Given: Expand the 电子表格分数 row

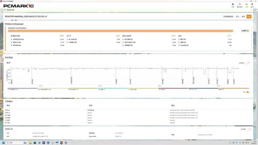Looking at the screenshot, I should click(x=67, y=39).
